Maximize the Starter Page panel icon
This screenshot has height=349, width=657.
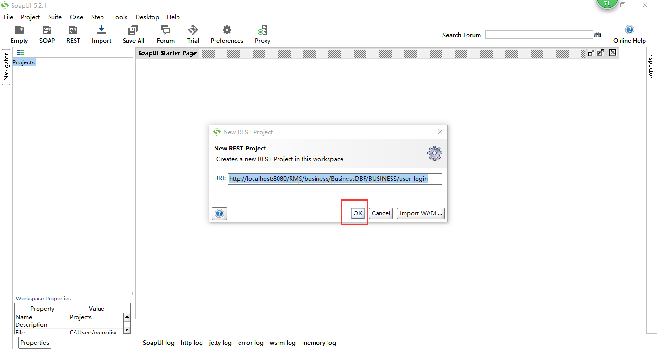click(600, 52)
